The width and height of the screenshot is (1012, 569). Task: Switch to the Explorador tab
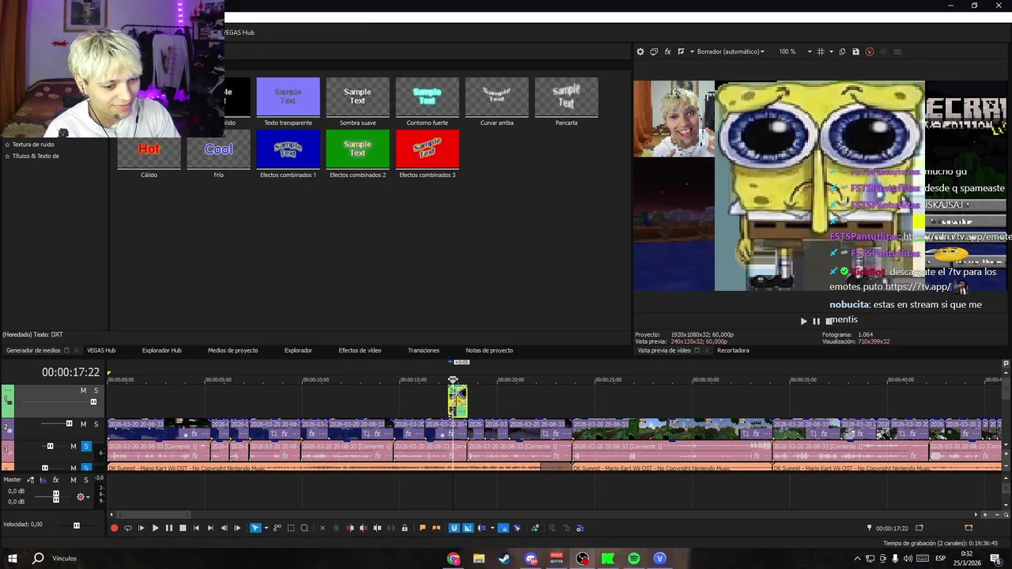tap(298, 350)
